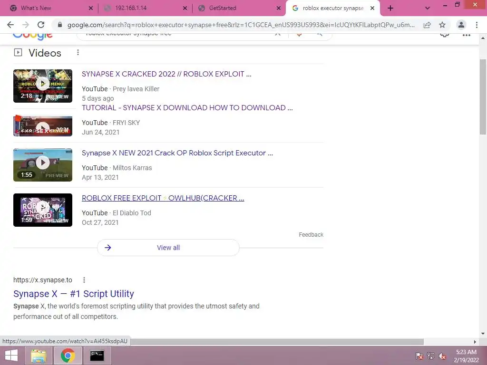
Task: Open the Windows Start menu
Action: [x=11, y=355]
